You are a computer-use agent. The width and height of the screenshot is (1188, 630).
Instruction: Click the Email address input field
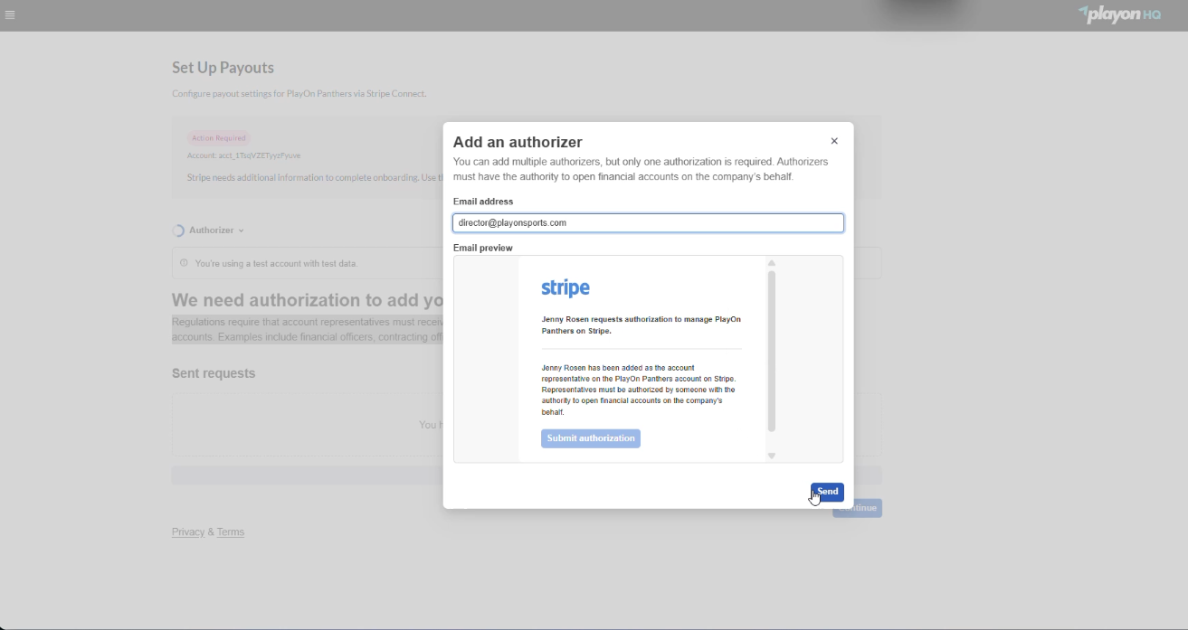[648, 222]
